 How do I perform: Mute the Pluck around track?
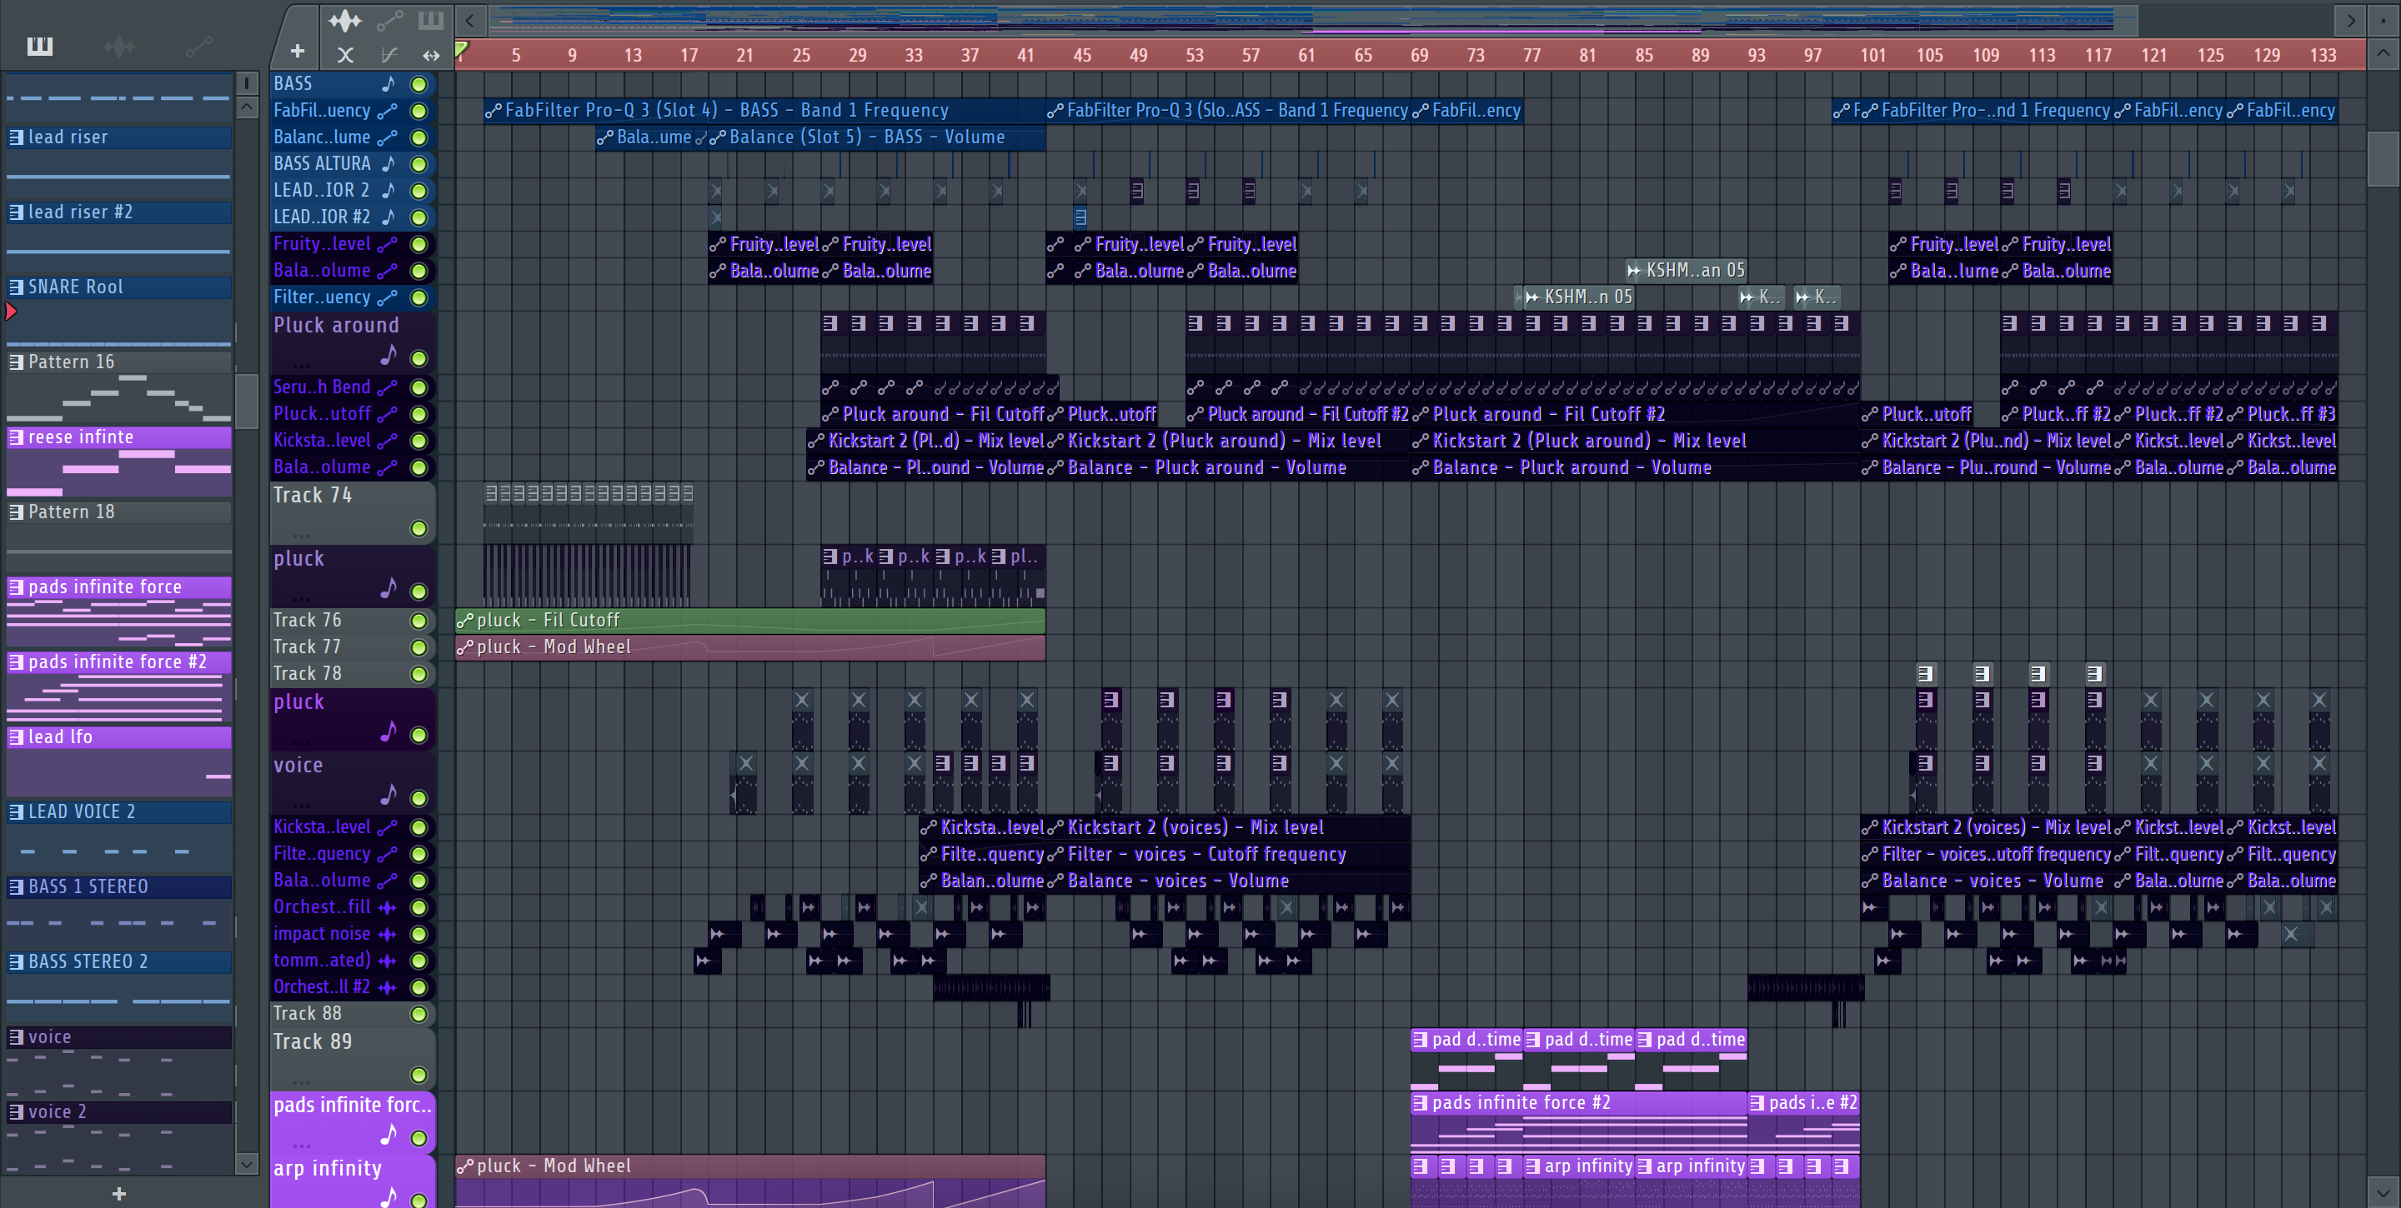click(419, 358)
